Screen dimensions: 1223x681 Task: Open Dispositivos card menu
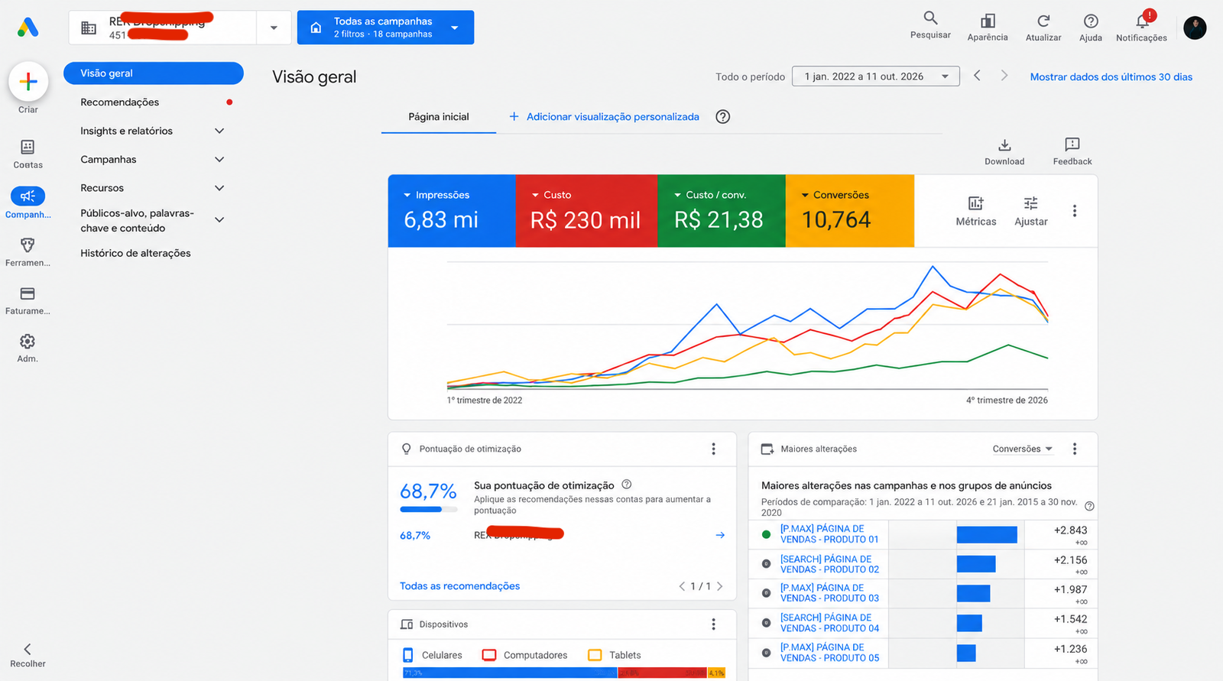pos(714,624)
